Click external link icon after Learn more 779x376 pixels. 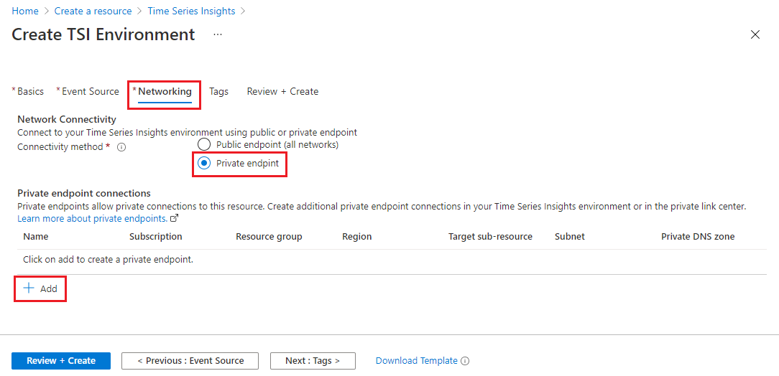[x=175, y=218]
